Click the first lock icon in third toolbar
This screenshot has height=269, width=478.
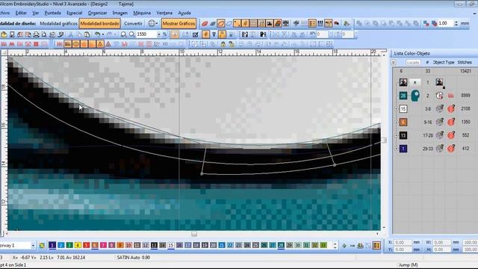[223, 44]
